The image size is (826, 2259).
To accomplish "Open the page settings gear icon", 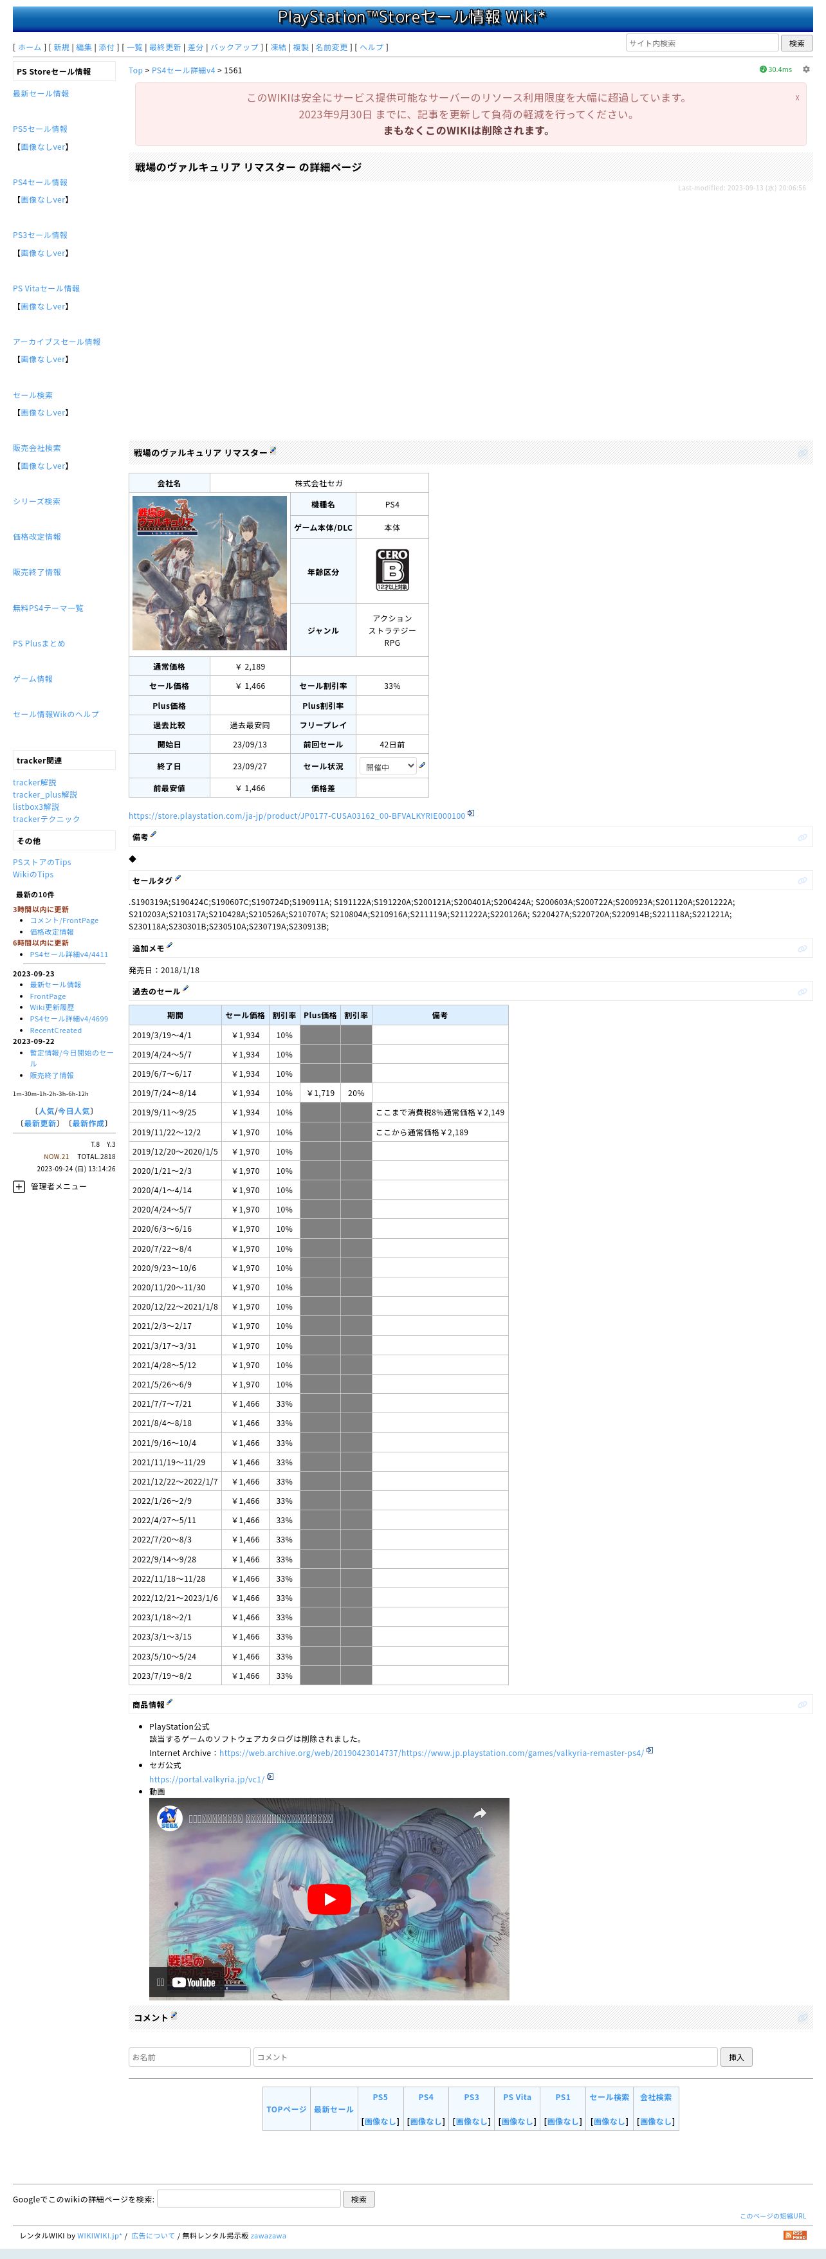I will (806, 69).
